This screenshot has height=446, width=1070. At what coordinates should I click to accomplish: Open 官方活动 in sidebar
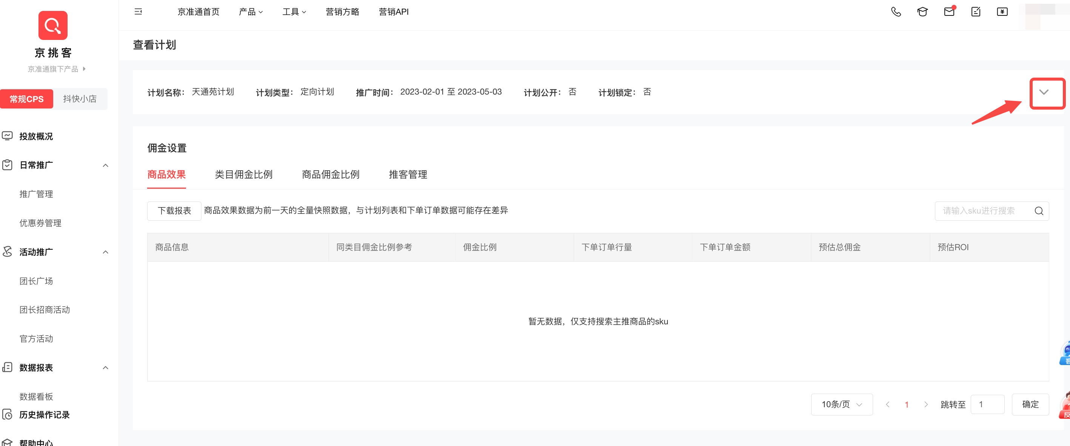(x=36, y=339)
